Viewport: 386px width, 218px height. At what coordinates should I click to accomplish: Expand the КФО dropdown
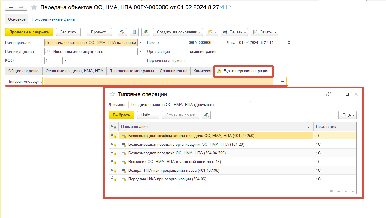[x=66, y=61]
